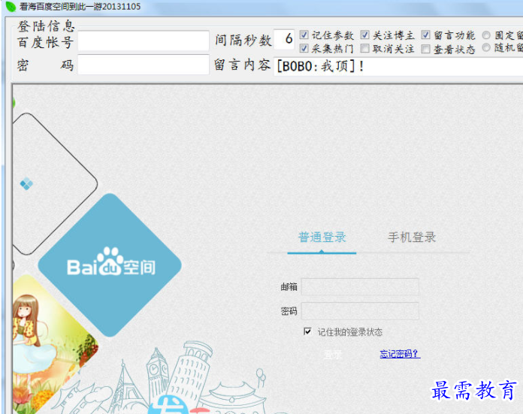Click the 间隔秒数 label

click(243, 41)
